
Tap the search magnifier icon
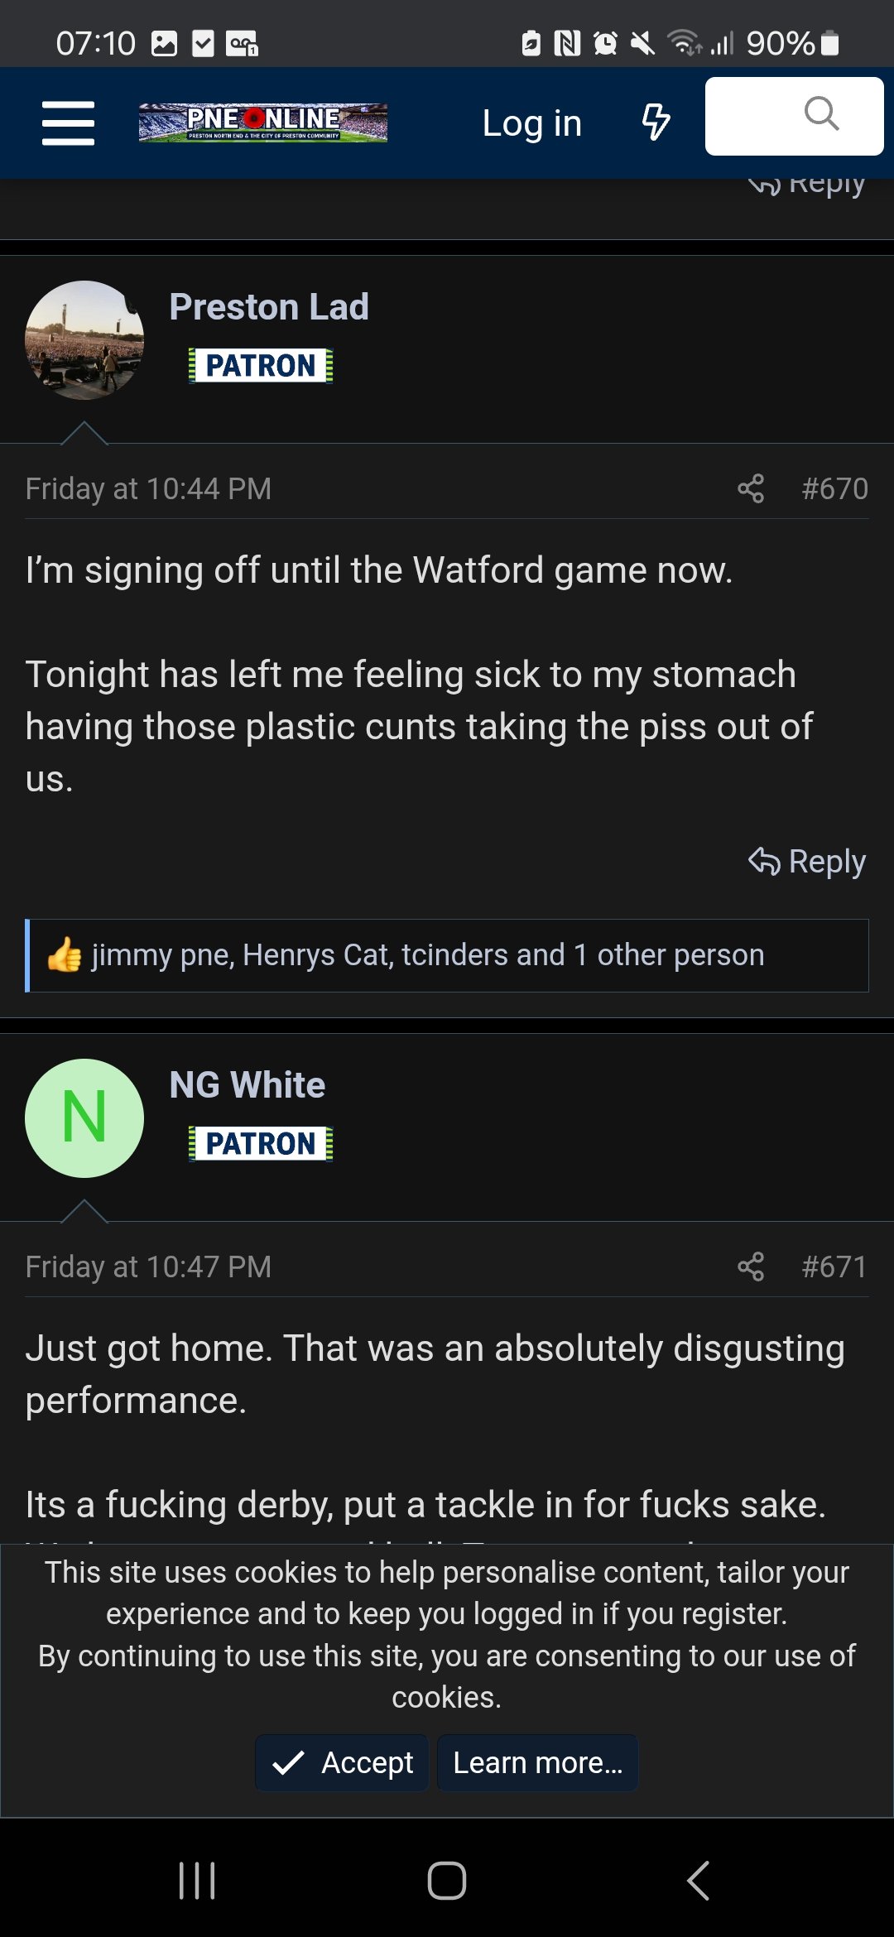[x=820, y=114]
